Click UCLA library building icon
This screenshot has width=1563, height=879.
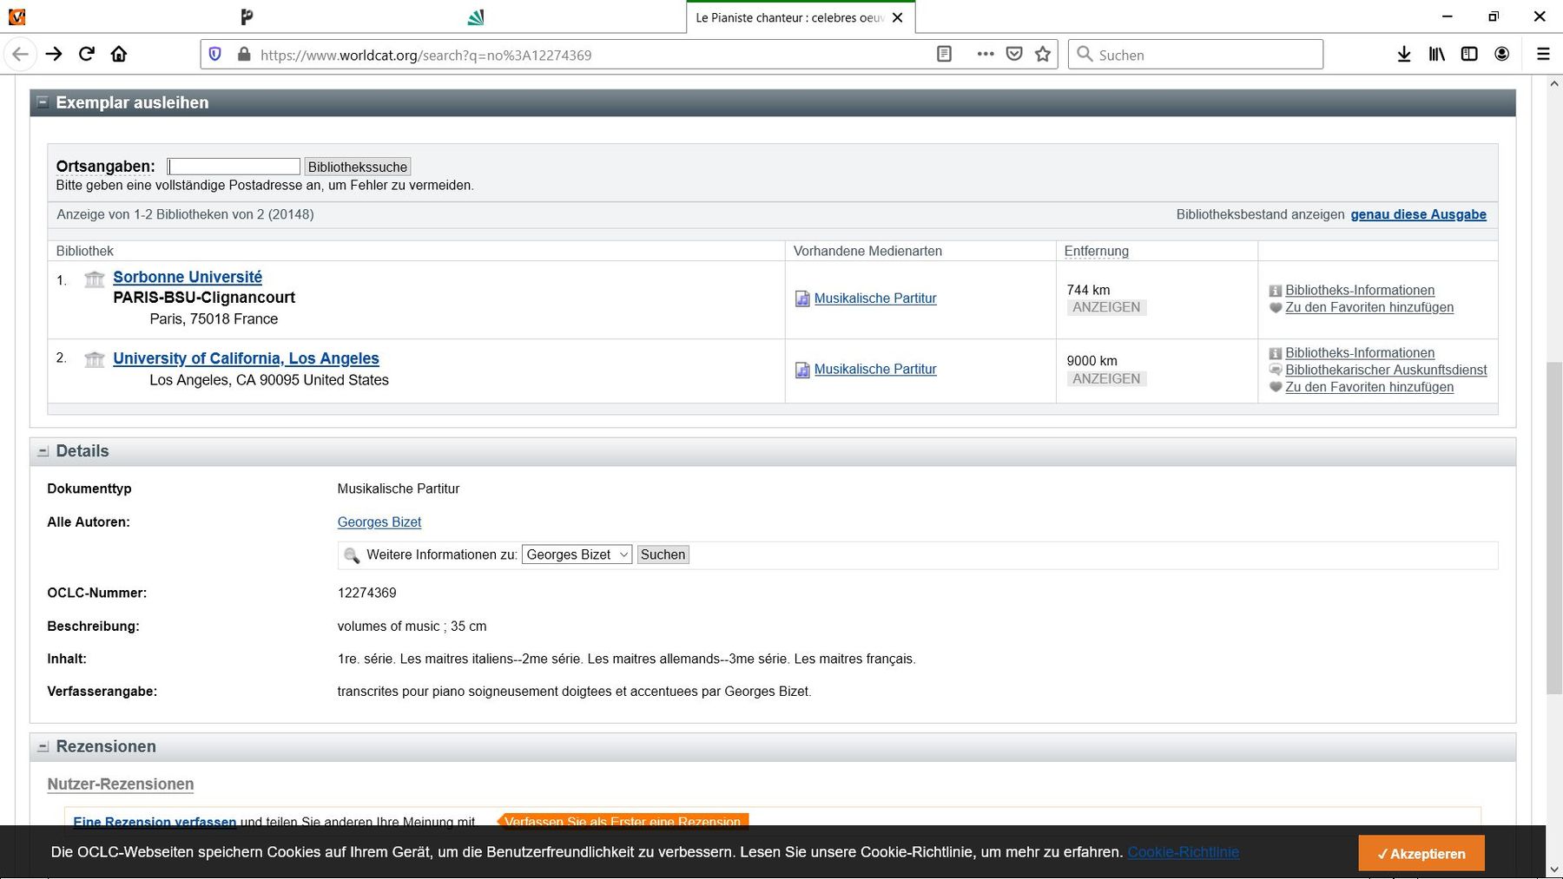pyautogui.click(x=94, y=359)
